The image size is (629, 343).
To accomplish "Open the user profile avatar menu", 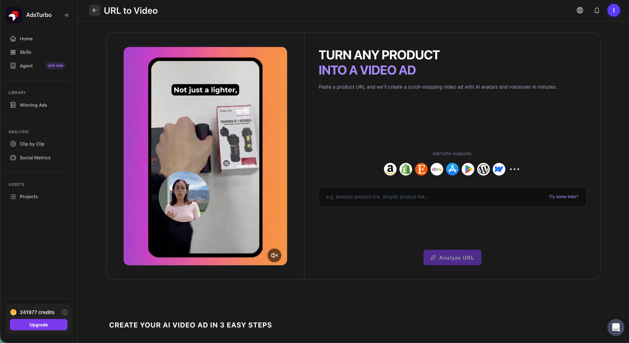I will coord(613,10).
